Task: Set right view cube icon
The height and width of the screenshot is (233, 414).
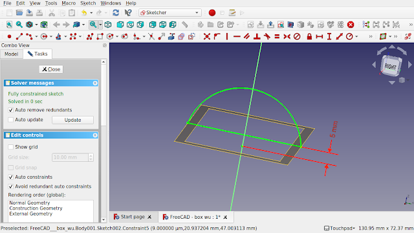Action: coord(140,25)
